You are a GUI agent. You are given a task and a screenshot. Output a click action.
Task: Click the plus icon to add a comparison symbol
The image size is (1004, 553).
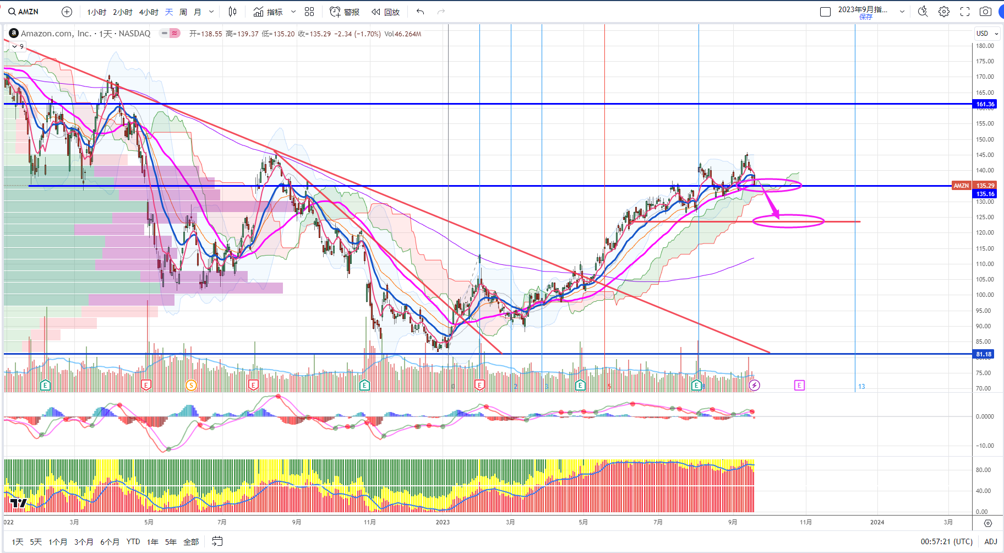tap(67, 12)
